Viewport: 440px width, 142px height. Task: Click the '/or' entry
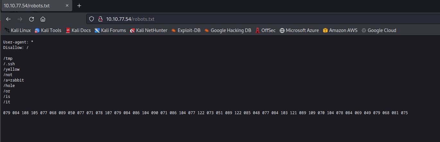pyautogui.click(x=7, y=91)
